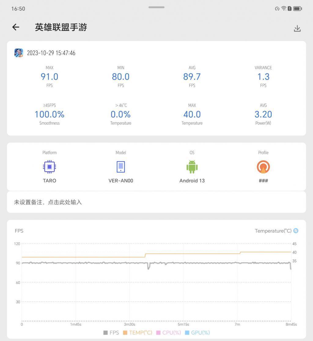Tap the 3.20 average Power value
313x341 pixels.
point(263,114)
